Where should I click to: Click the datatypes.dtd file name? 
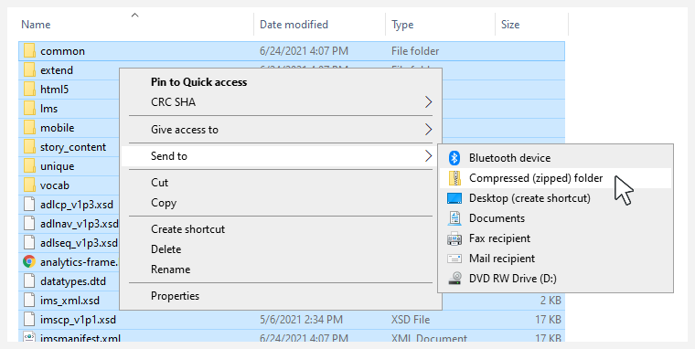click(73, 281)
